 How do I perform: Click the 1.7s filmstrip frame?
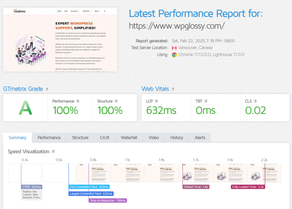click(196, 173)
